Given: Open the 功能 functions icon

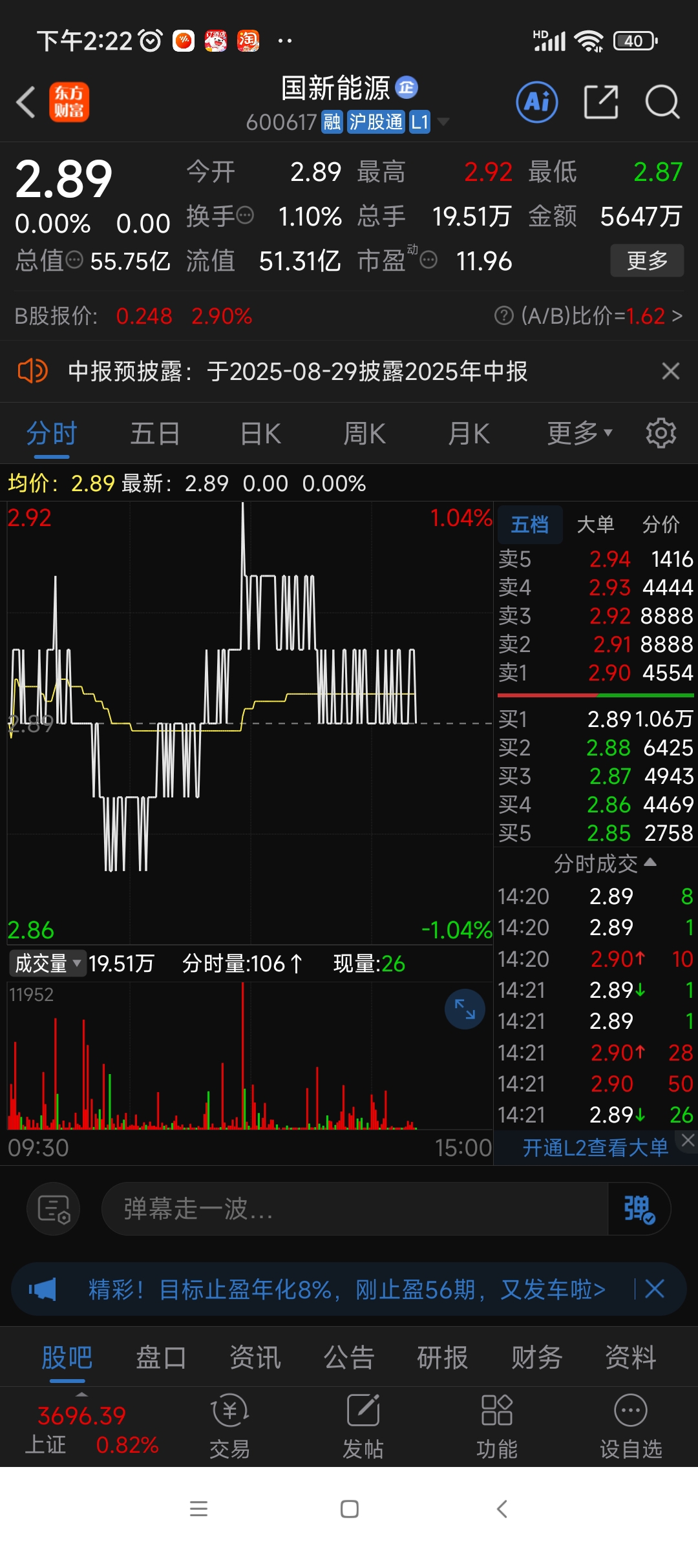Looking at the screenshot, I should click(x=497, y=1427).
